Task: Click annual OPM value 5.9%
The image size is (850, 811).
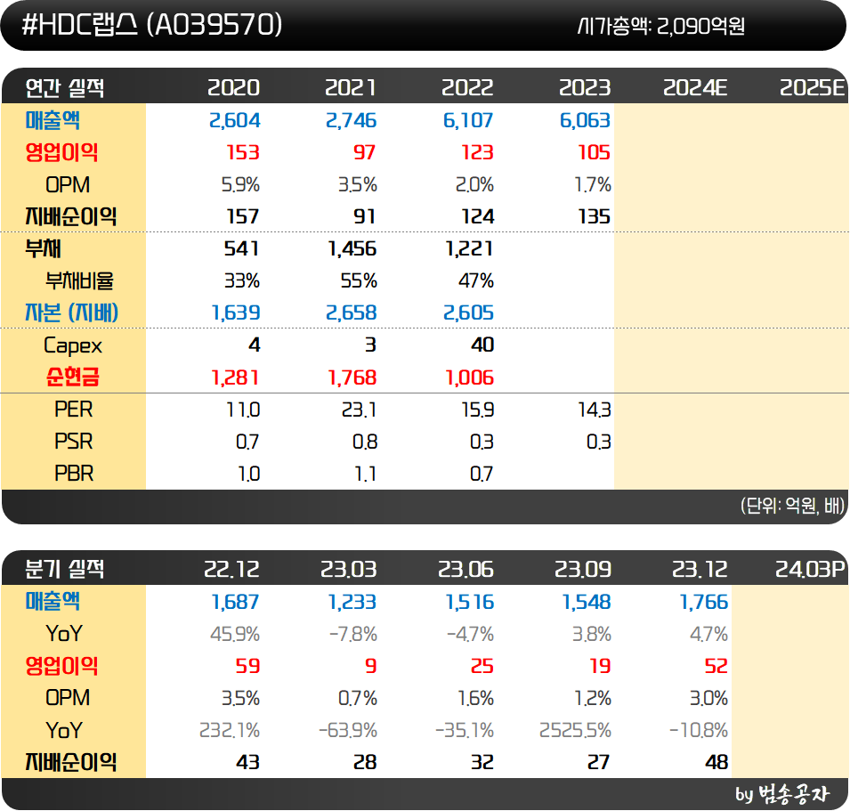Action: coord(240,185)
